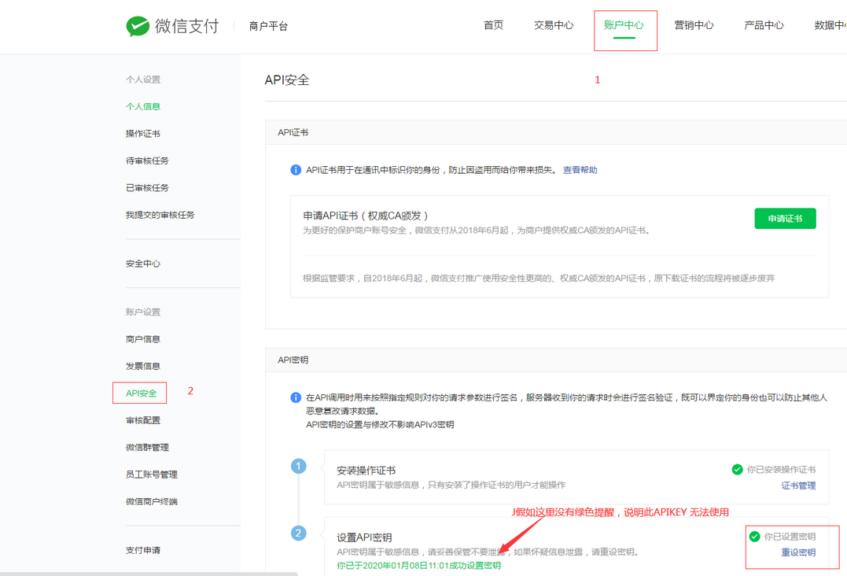Click the info icon beside API证书 description

pyautogui.click(x=296, y=170)
